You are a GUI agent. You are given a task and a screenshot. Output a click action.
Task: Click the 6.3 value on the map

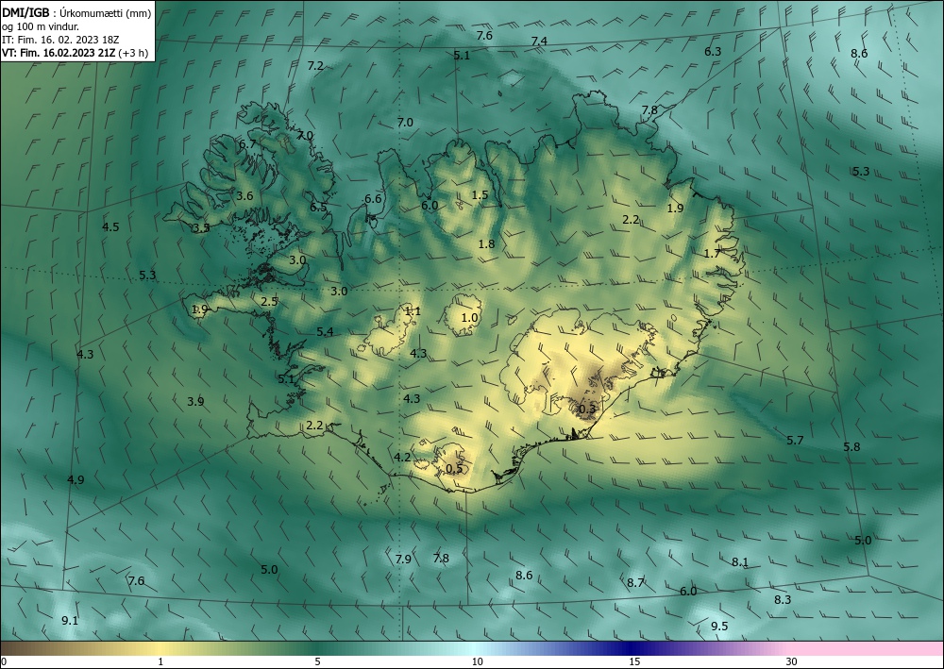click(x=713, y=52)
